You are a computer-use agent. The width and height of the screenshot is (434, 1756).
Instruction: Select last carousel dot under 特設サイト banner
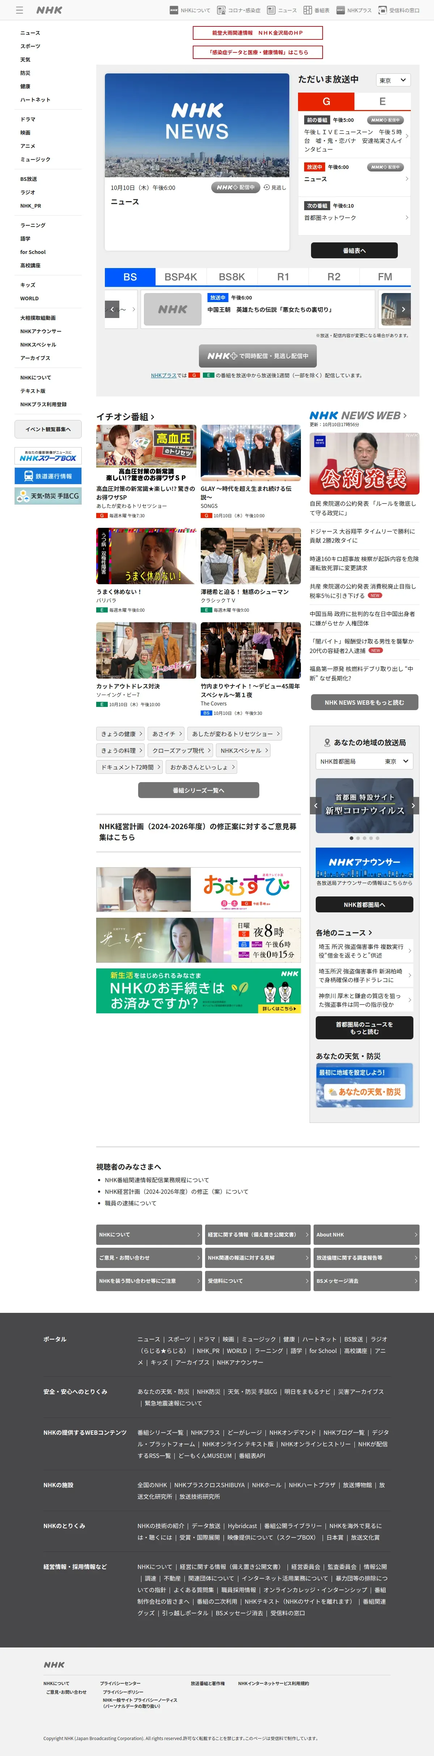378,838
